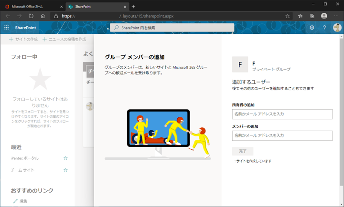Close the SharePoint browser tab
The image size is (344, 207).
point(125,7)
